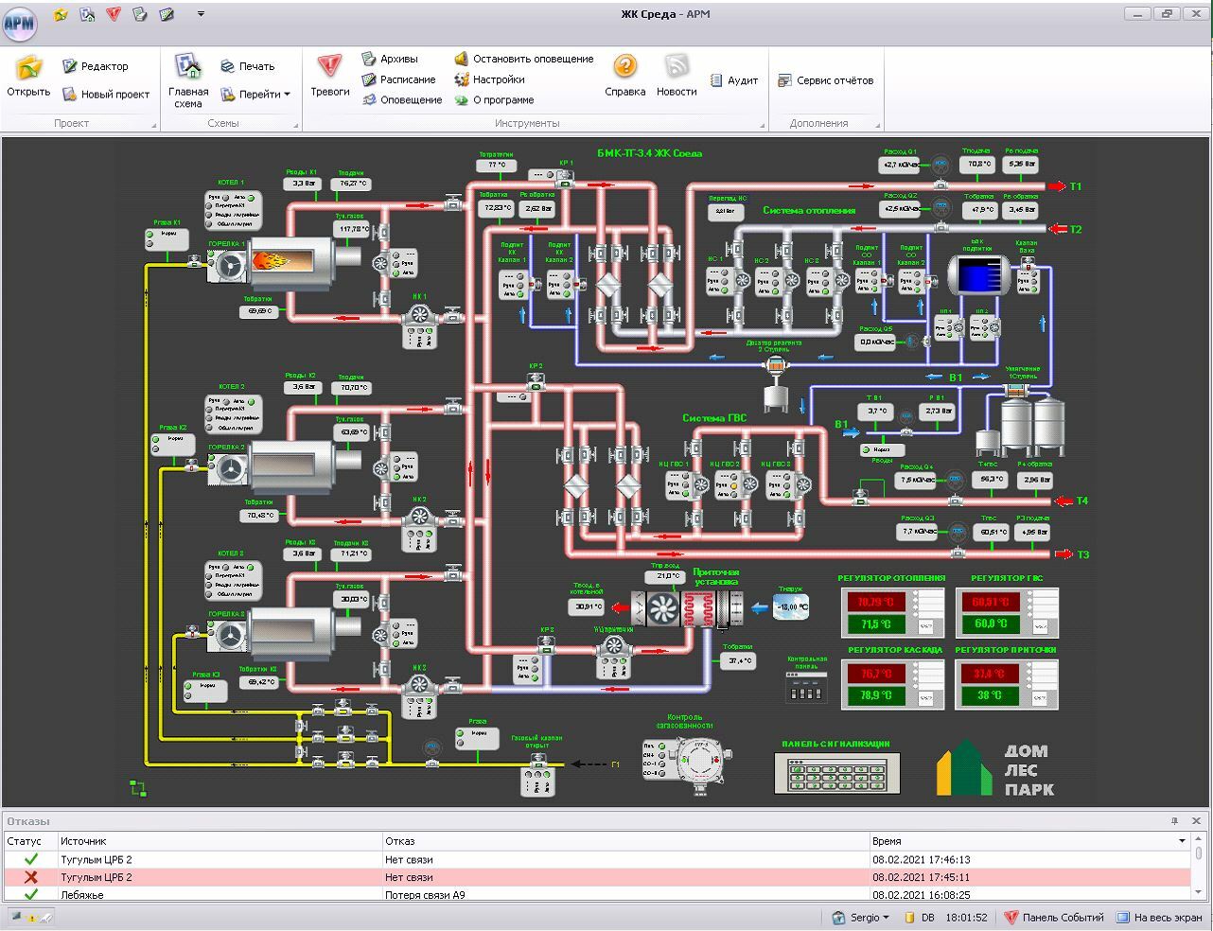Open the Контрольная панель switch icon

tap(805, 687)
